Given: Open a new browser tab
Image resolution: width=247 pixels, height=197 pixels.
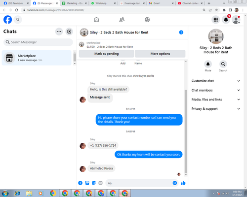Looking at the screenshot, I should coord(209,3).
